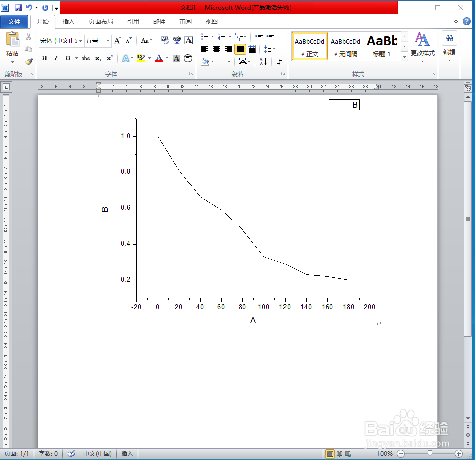The width and height of the screenshot is (475, 460).
Task: Switch to Full Screen Reading view
Action: [x=340, y=454]
